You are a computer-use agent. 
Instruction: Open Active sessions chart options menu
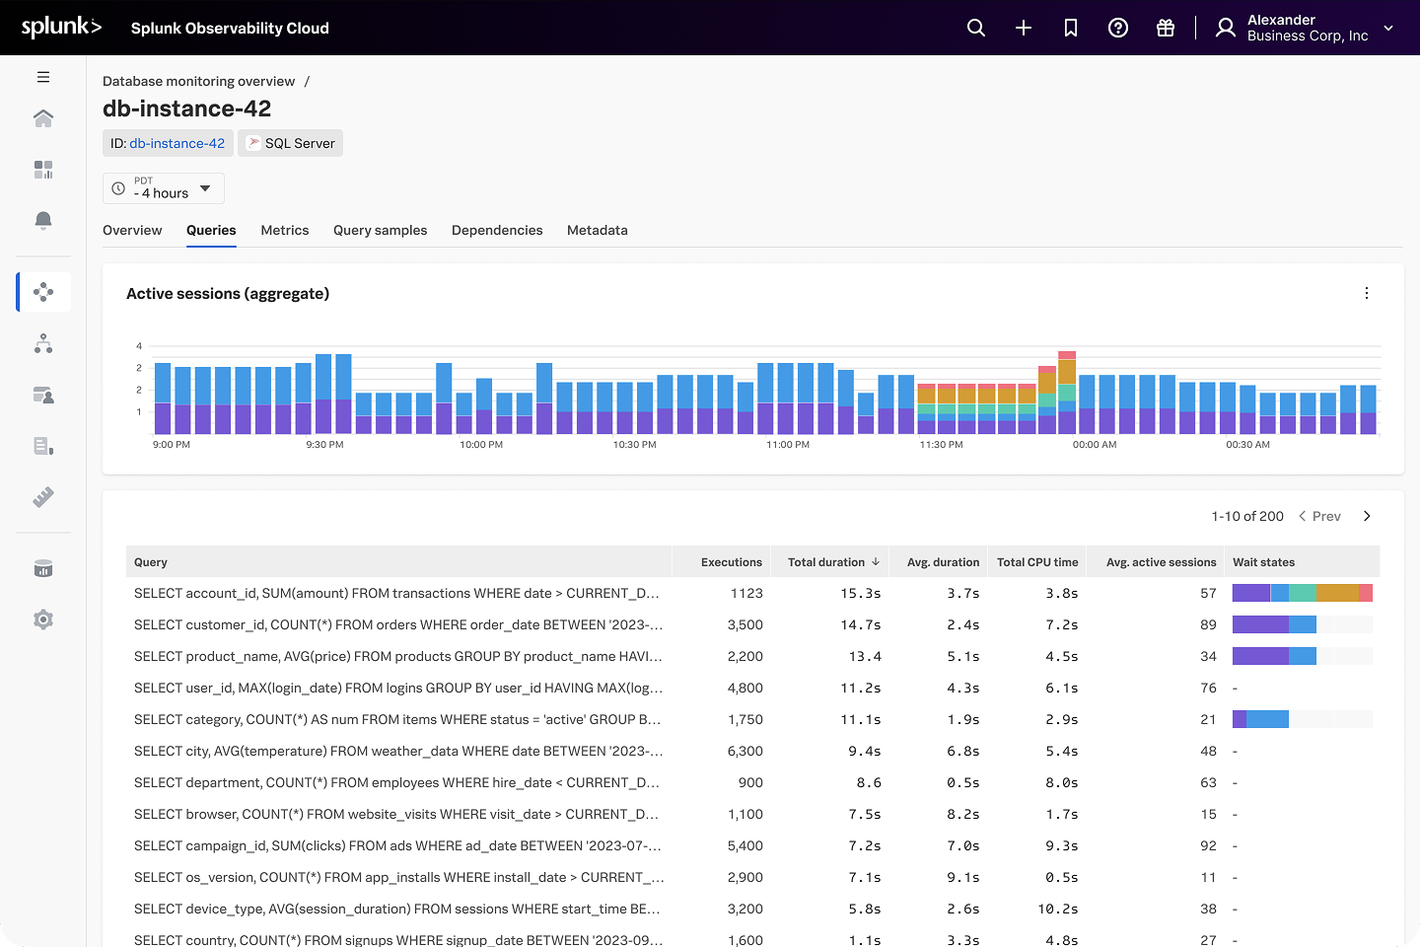pos(1367,293)
